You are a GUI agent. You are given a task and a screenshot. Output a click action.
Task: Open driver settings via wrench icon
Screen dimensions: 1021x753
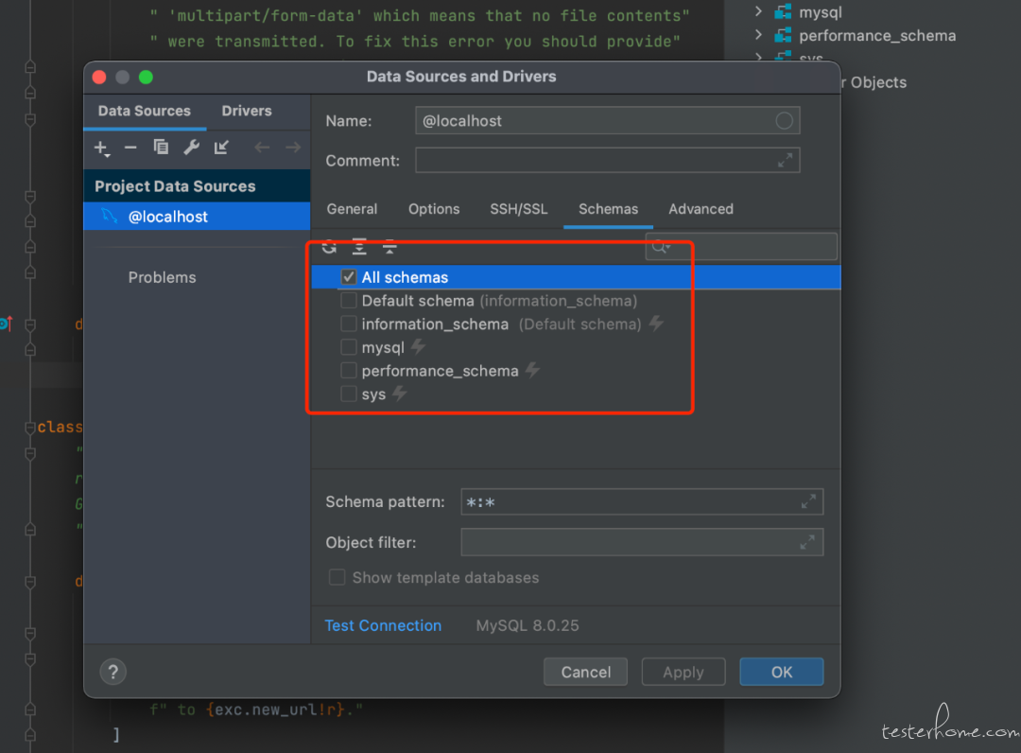[x=191, y=148]
